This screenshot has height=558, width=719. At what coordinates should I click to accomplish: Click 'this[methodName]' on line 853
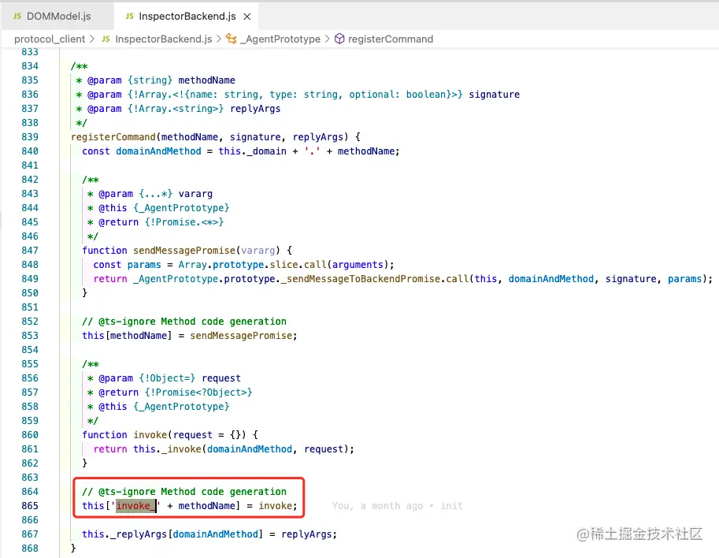tap(127, 336)
